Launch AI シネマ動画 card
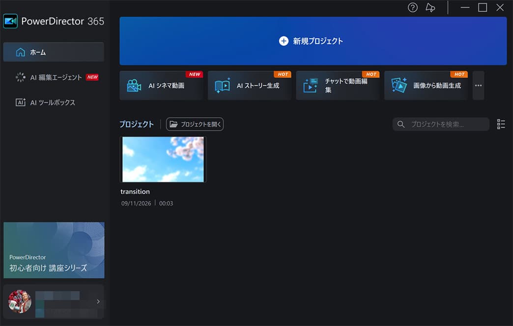Viewport: 513px width, 326px height. tap(161, 85)
